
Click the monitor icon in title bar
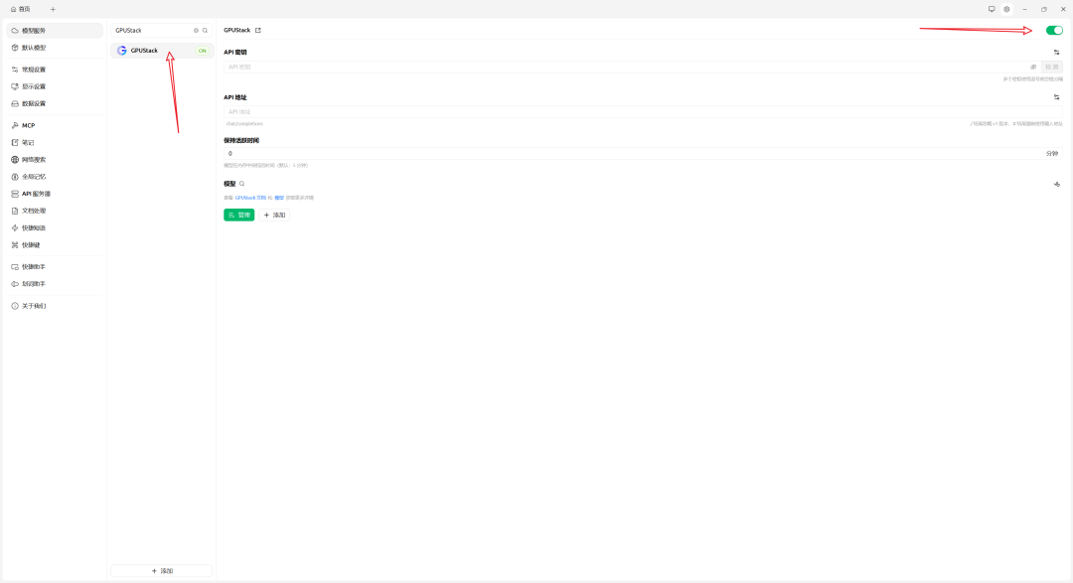pos(991,9)
